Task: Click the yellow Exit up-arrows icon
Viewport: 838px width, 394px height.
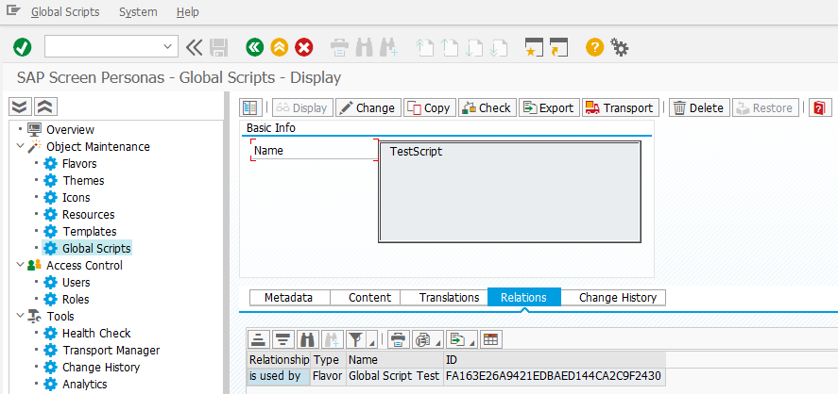Action: [x=280, y=47]
